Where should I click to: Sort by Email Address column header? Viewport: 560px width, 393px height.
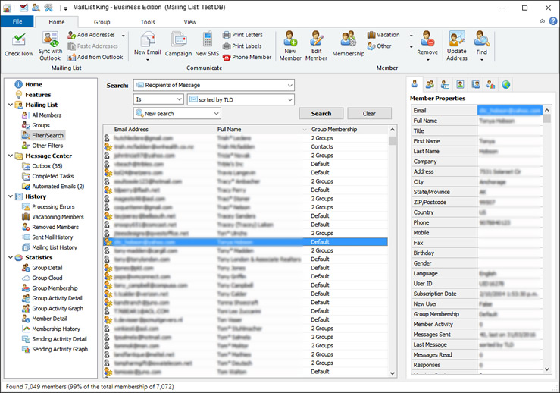click(x=131, y=129)
